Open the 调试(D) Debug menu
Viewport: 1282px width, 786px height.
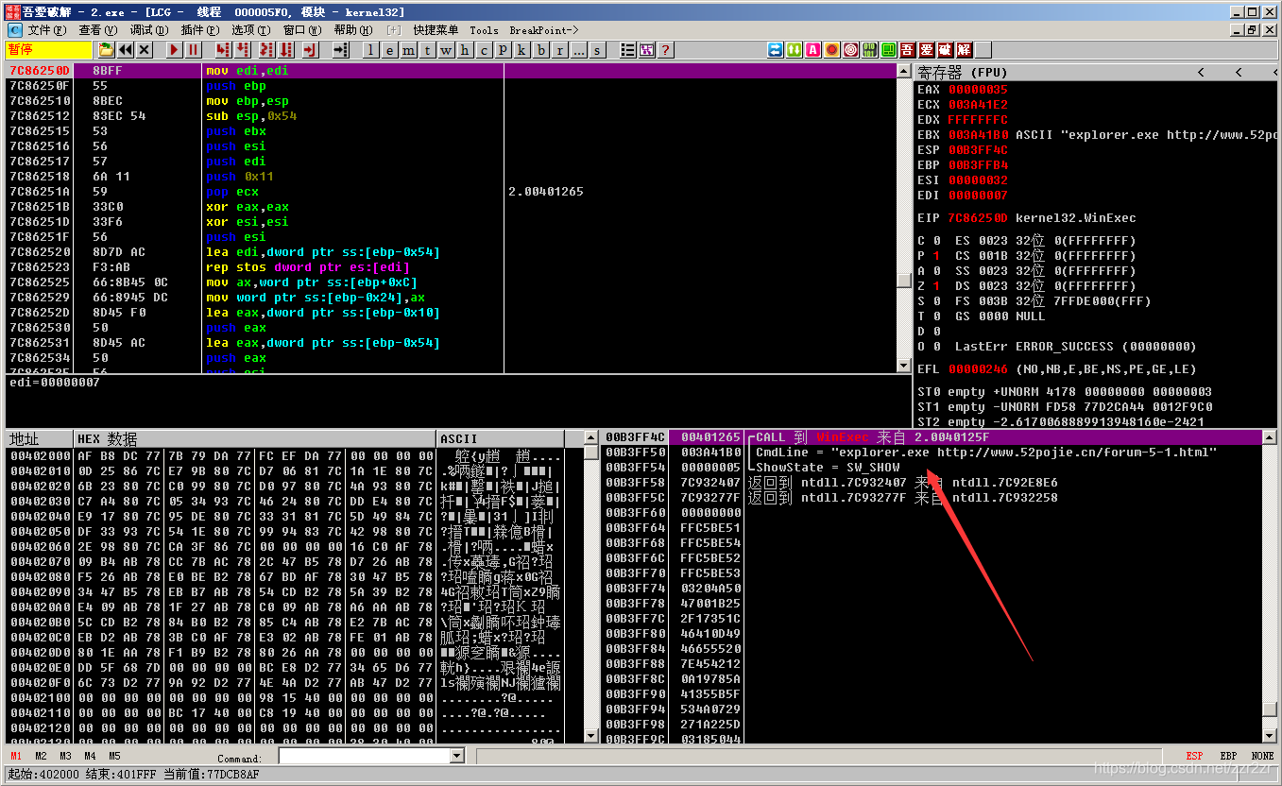click(x=148, y=30)
